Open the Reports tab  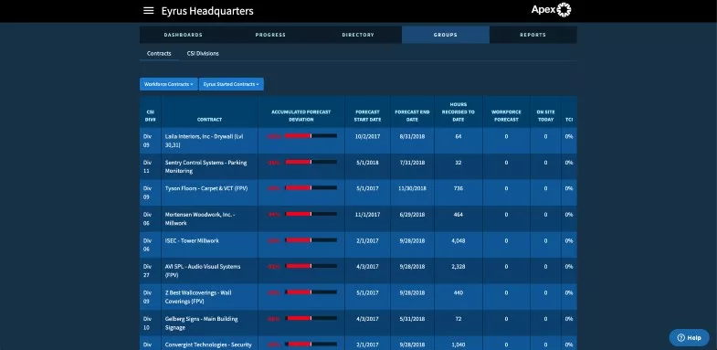click(532, 35)
